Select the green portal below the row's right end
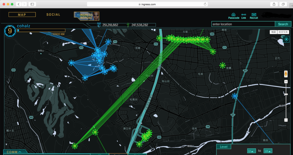The height and width of the screenshot is (155, 293). pyautogui.click(x=213, y=52)
